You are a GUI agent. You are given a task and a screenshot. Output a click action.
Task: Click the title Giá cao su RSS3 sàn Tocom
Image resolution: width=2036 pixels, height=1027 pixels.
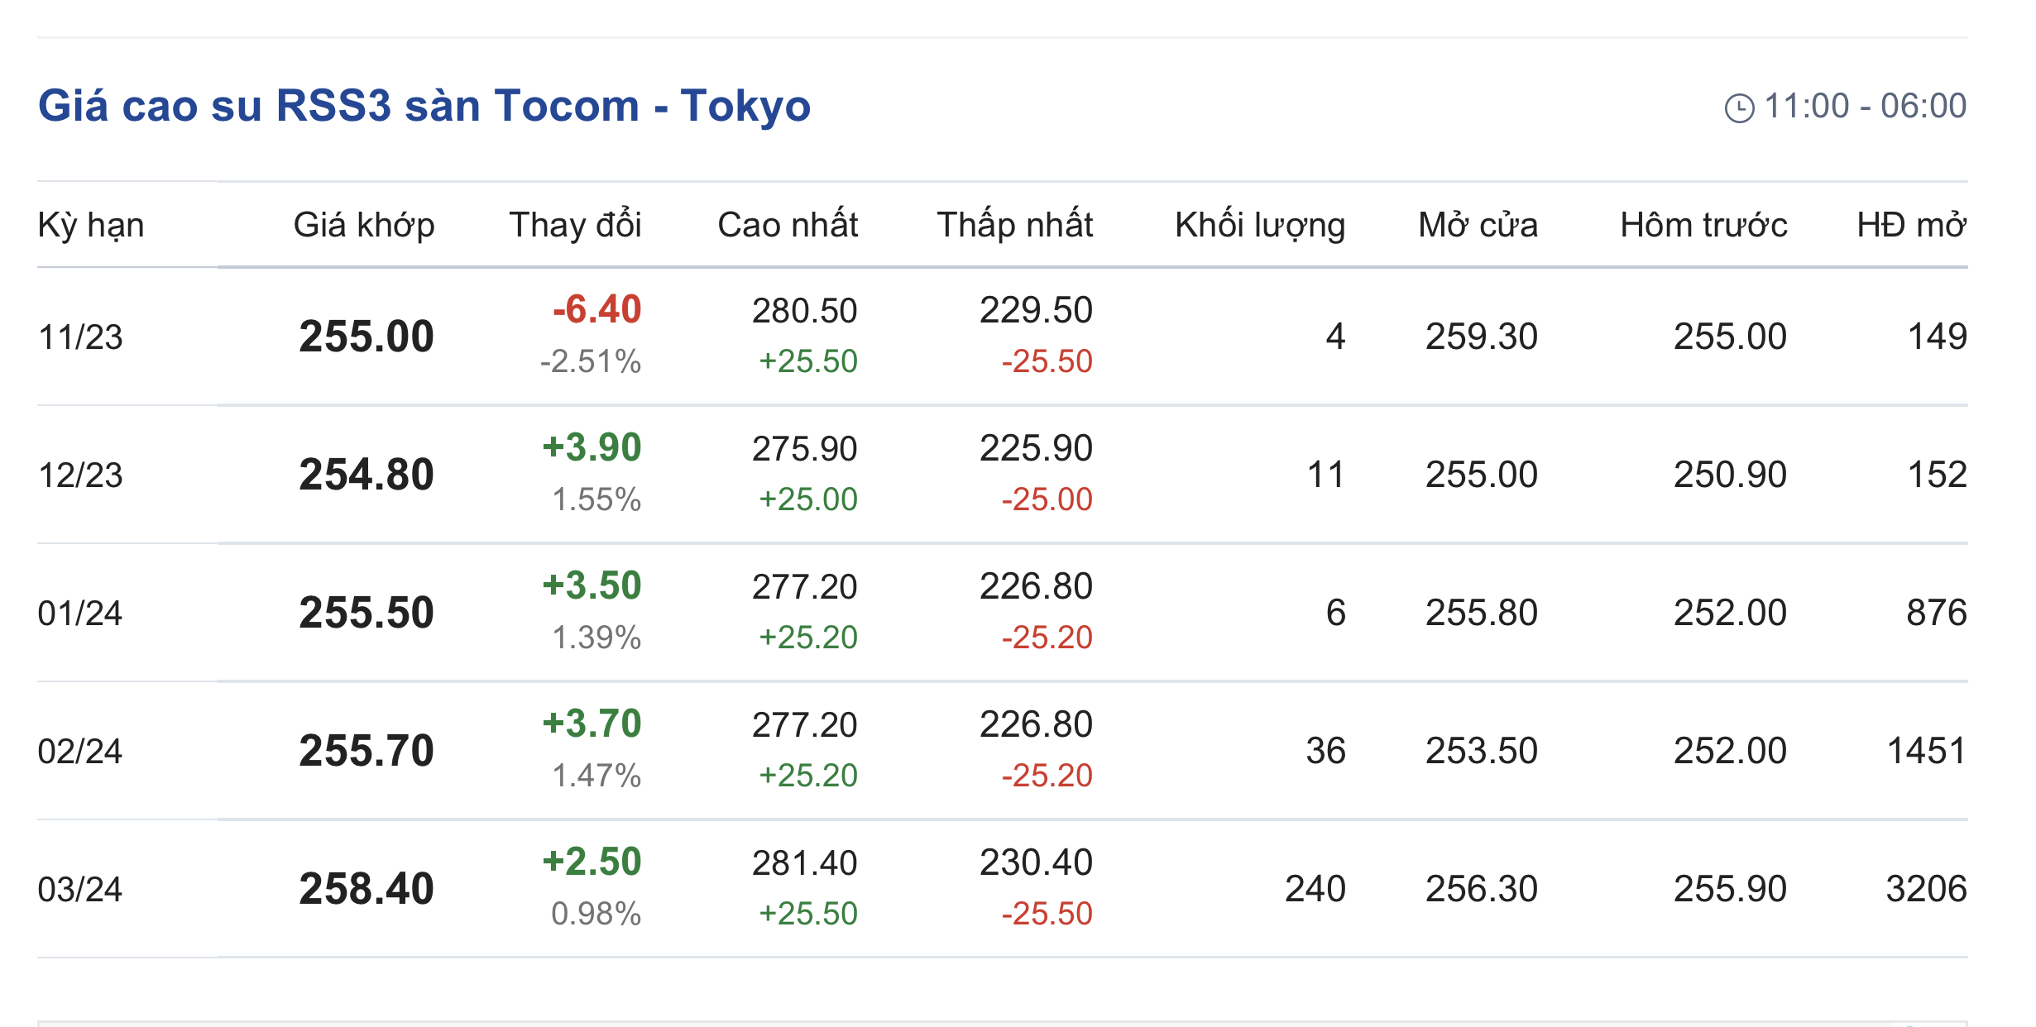click(424, 106)
